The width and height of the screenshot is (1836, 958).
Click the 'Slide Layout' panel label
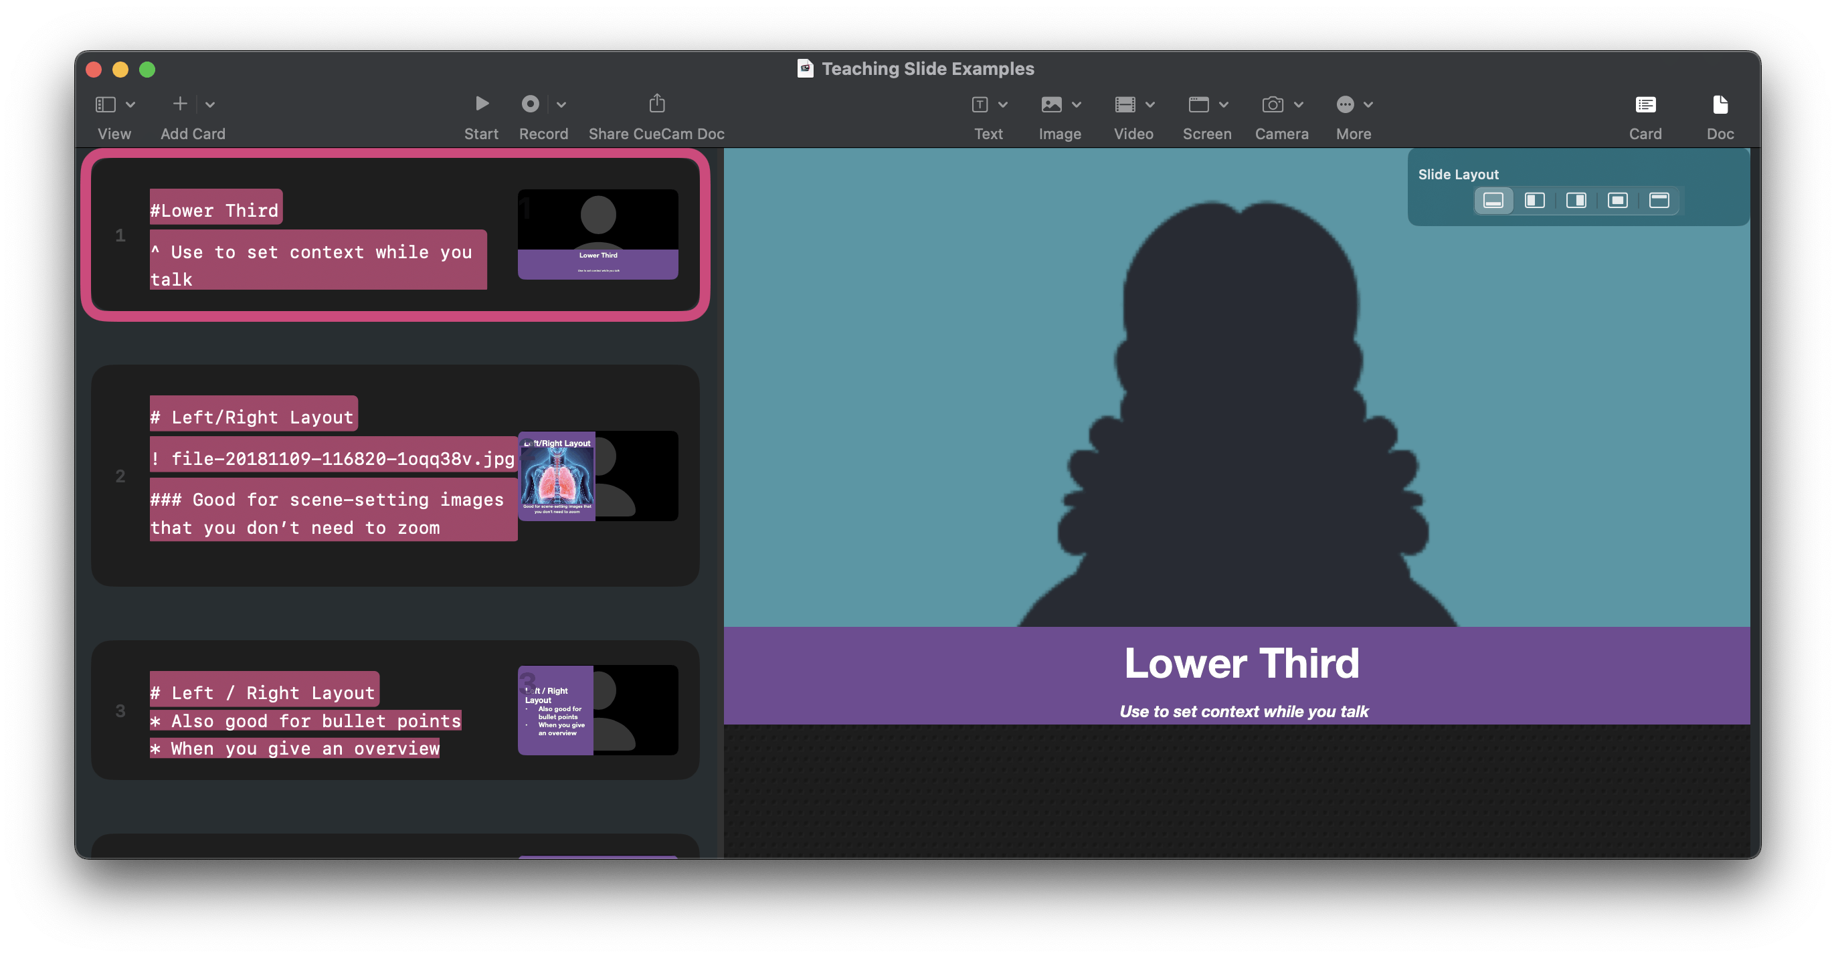point(1458,174)
